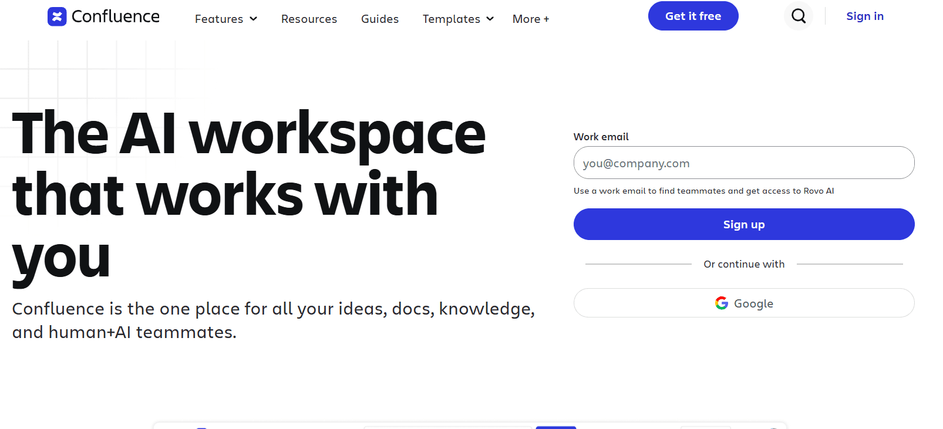Click the Confluence wordmark text
943x429 pixels.
point(116,16)
